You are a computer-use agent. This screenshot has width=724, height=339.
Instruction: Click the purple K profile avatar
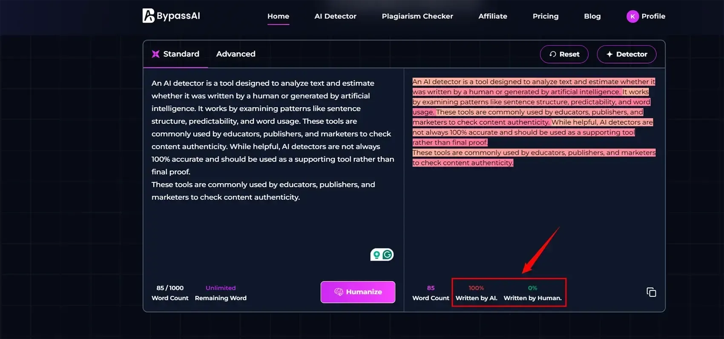(632, 17)
